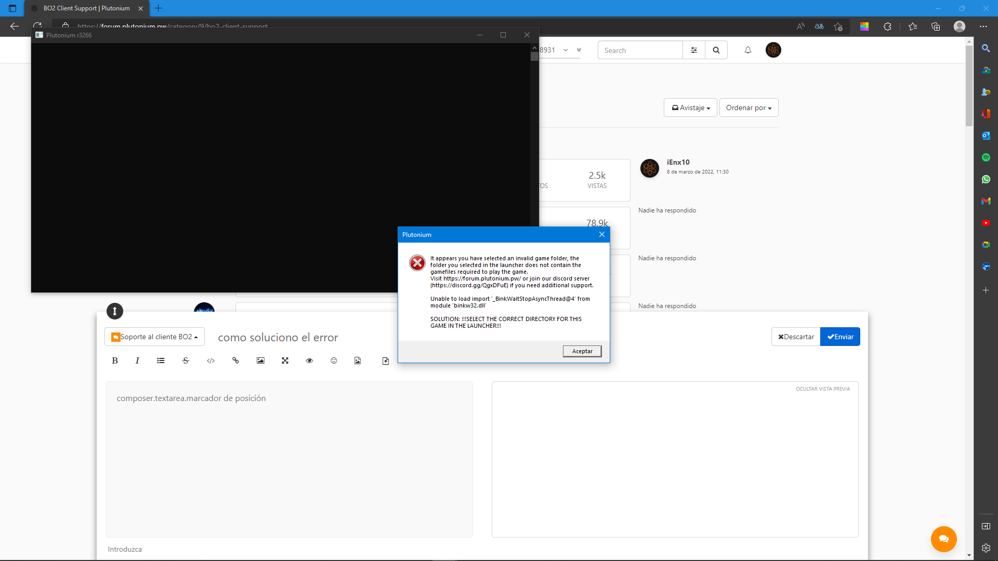The image size is (998, 561).
Task: Open Edge Settings and more menu
Action: 983,26
